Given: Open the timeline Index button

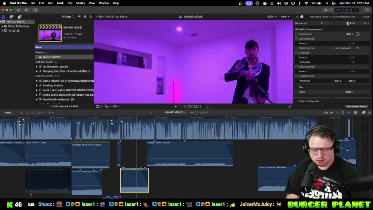Looking at the screenshot, I should click(x=8, y=113).
